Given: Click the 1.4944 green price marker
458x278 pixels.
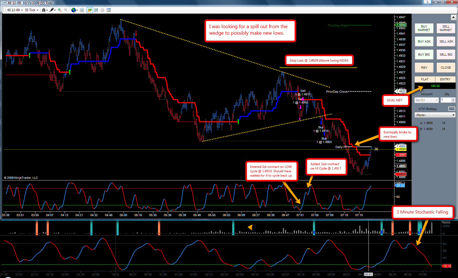Looking at the screenshot, I should coord(401,25).
